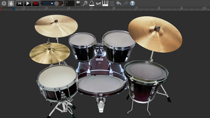Toggle the metronome

(x=92, y=3)
